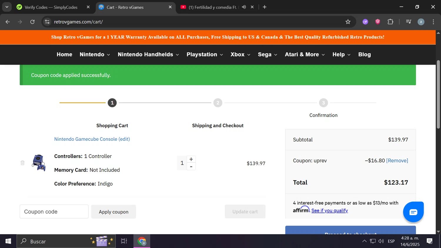Open the Blog page
The height and width of the screenshot is (248, 441).
[365, 55]
